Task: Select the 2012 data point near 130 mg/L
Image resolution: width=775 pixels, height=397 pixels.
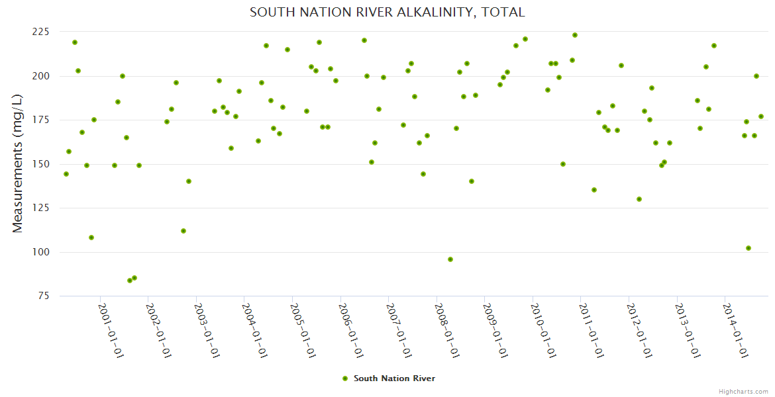Action: [x=639, y=199]
